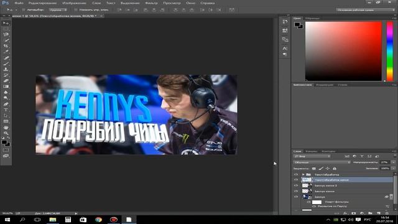The width and height of the screenshot is (398, 224).
Task: Open the Opacity slider dropdown arrow
Action: pos(394,162)
